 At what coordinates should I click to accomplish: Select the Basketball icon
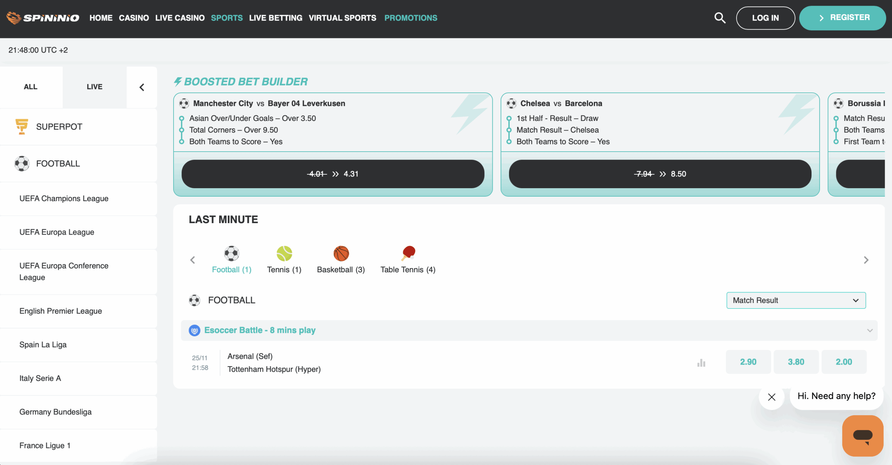coord(341,254)
